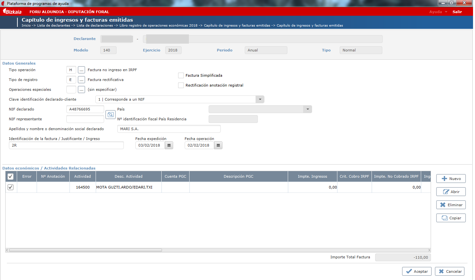The image size is (475, 280).
Task: Click the invoice identification field with 2R
Action: [x=66, y=145]
